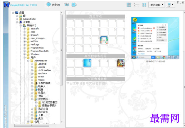
Task: Click the large preview image of desktop screenshot
Action: (x=155, y=38)
